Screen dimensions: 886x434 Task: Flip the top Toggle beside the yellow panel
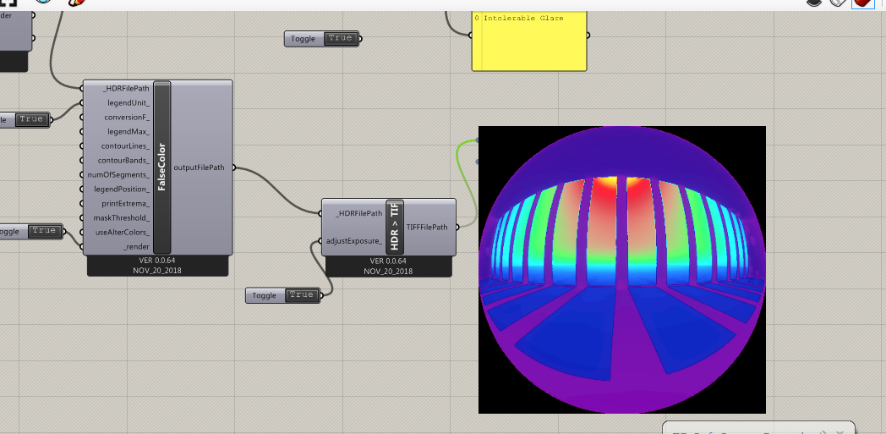coord(340,38)
